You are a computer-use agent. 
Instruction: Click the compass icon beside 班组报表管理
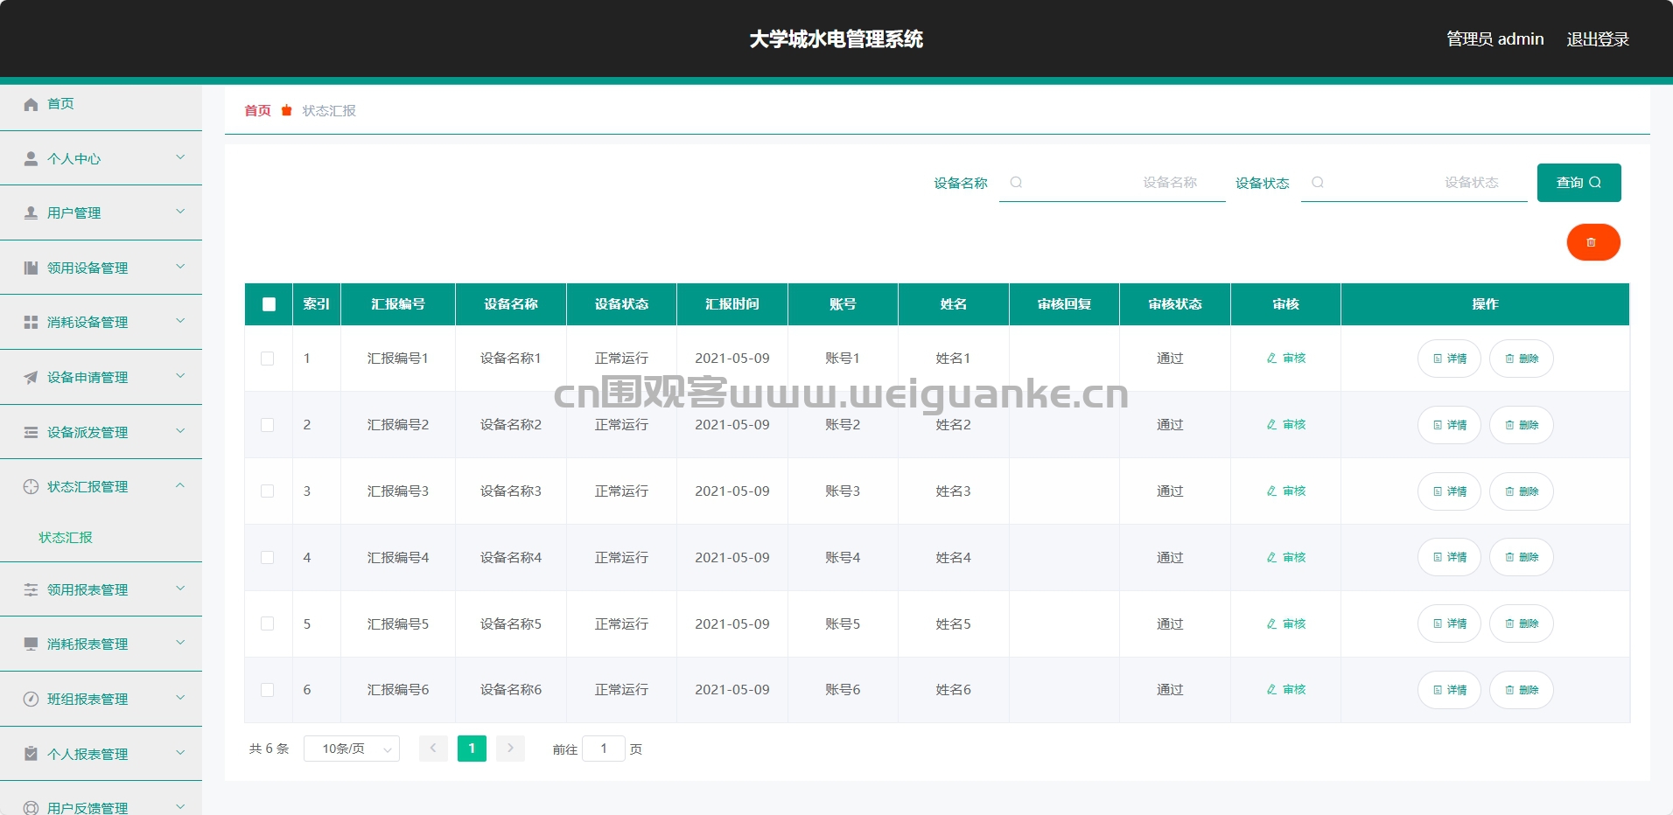(31, 699)
